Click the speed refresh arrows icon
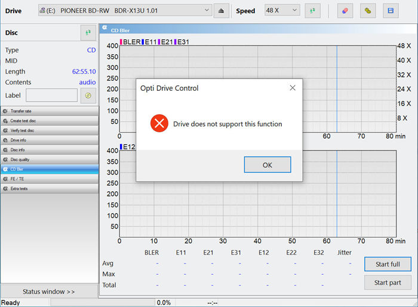The width and height of the screenshot is (418, 307). 312,11
